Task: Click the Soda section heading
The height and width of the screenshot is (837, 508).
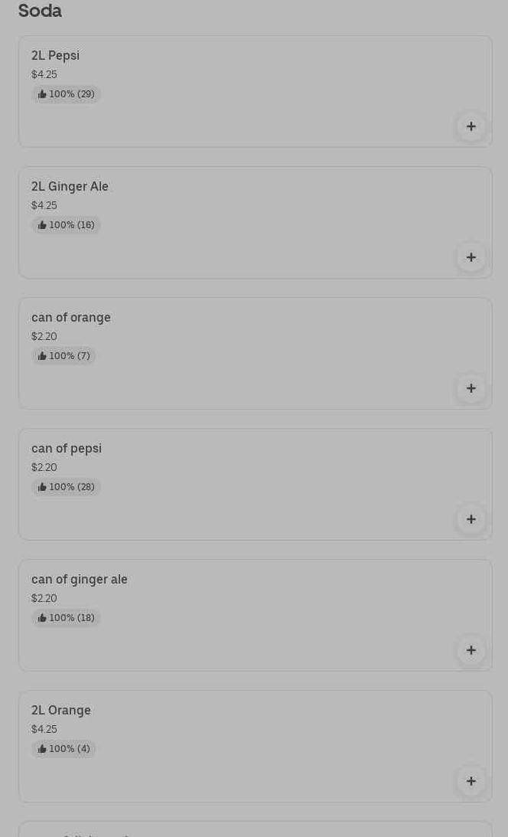Action: click(x=40, y=11)
